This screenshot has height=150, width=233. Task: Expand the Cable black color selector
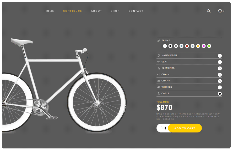tap(220, 94)
